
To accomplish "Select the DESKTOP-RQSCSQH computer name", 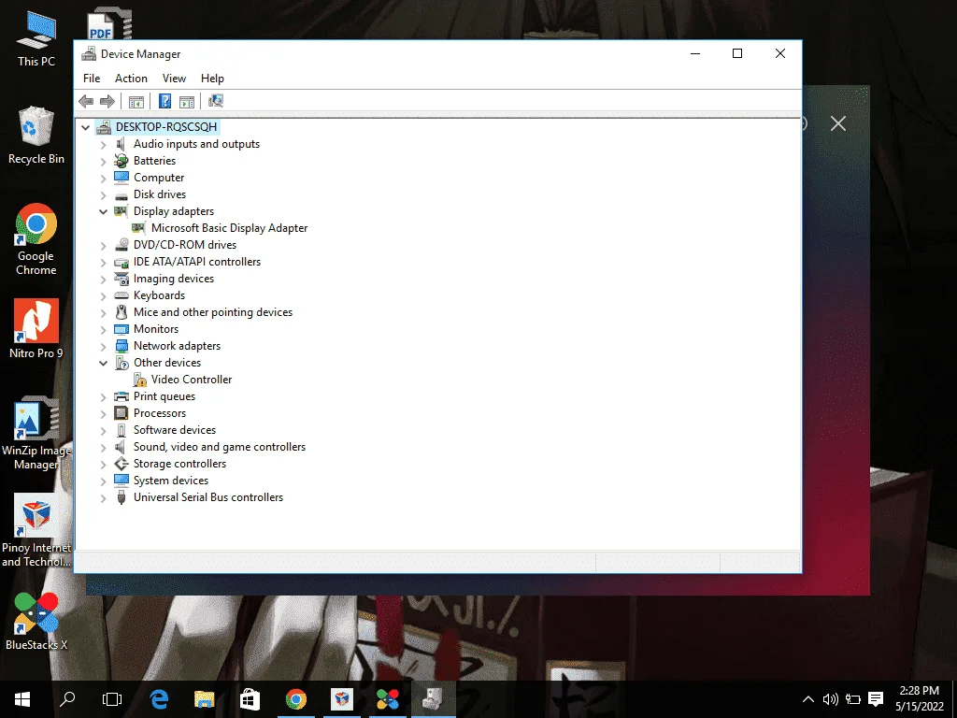I will click(x=166, y=127).
